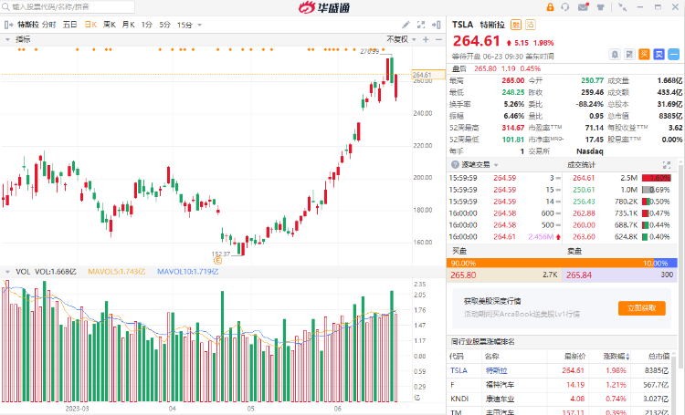The image size is (685, 415).
Task: Zoom in chart with plus icon
Action: click(x=426, y=40)
